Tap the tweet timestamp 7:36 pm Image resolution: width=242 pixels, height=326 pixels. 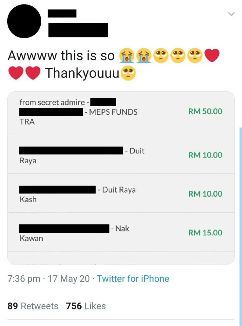(24, 279)
